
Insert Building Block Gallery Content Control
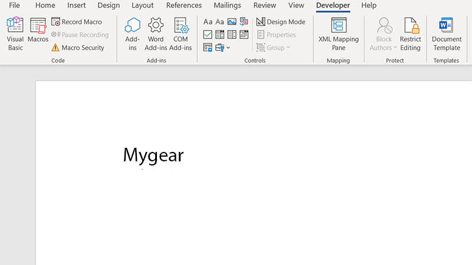point(244,22)
